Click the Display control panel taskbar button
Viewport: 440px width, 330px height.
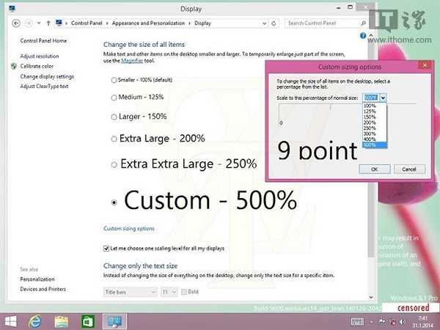click(x=114, y=322)
